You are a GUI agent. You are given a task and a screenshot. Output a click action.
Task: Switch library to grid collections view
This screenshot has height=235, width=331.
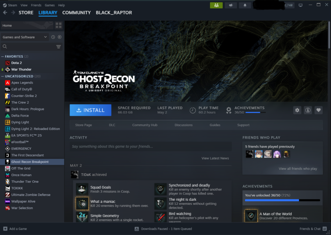coord(58,25)
